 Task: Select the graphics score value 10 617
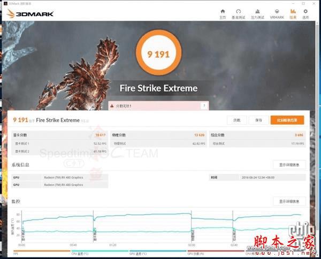101,135
